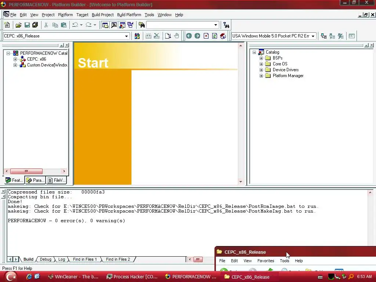Click the Copy icon in toolbar

(55, 25)
